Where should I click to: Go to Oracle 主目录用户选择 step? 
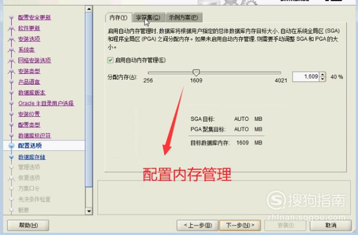click(46, 103)
